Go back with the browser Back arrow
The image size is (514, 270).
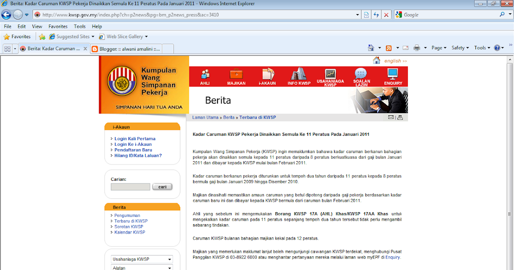[6, 15]
